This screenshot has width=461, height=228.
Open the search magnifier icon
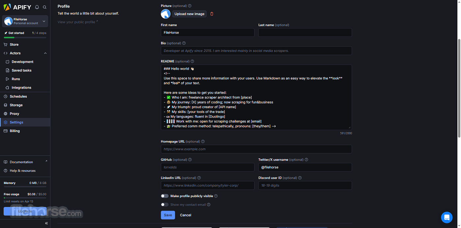pyautogui.click(x=45, y=7)
